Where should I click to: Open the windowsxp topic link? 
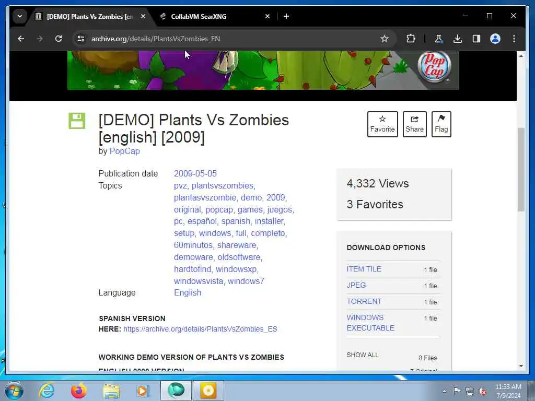236,269
